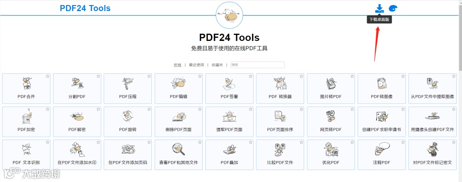Favorite PDF签署 with its star

(251, 76)
